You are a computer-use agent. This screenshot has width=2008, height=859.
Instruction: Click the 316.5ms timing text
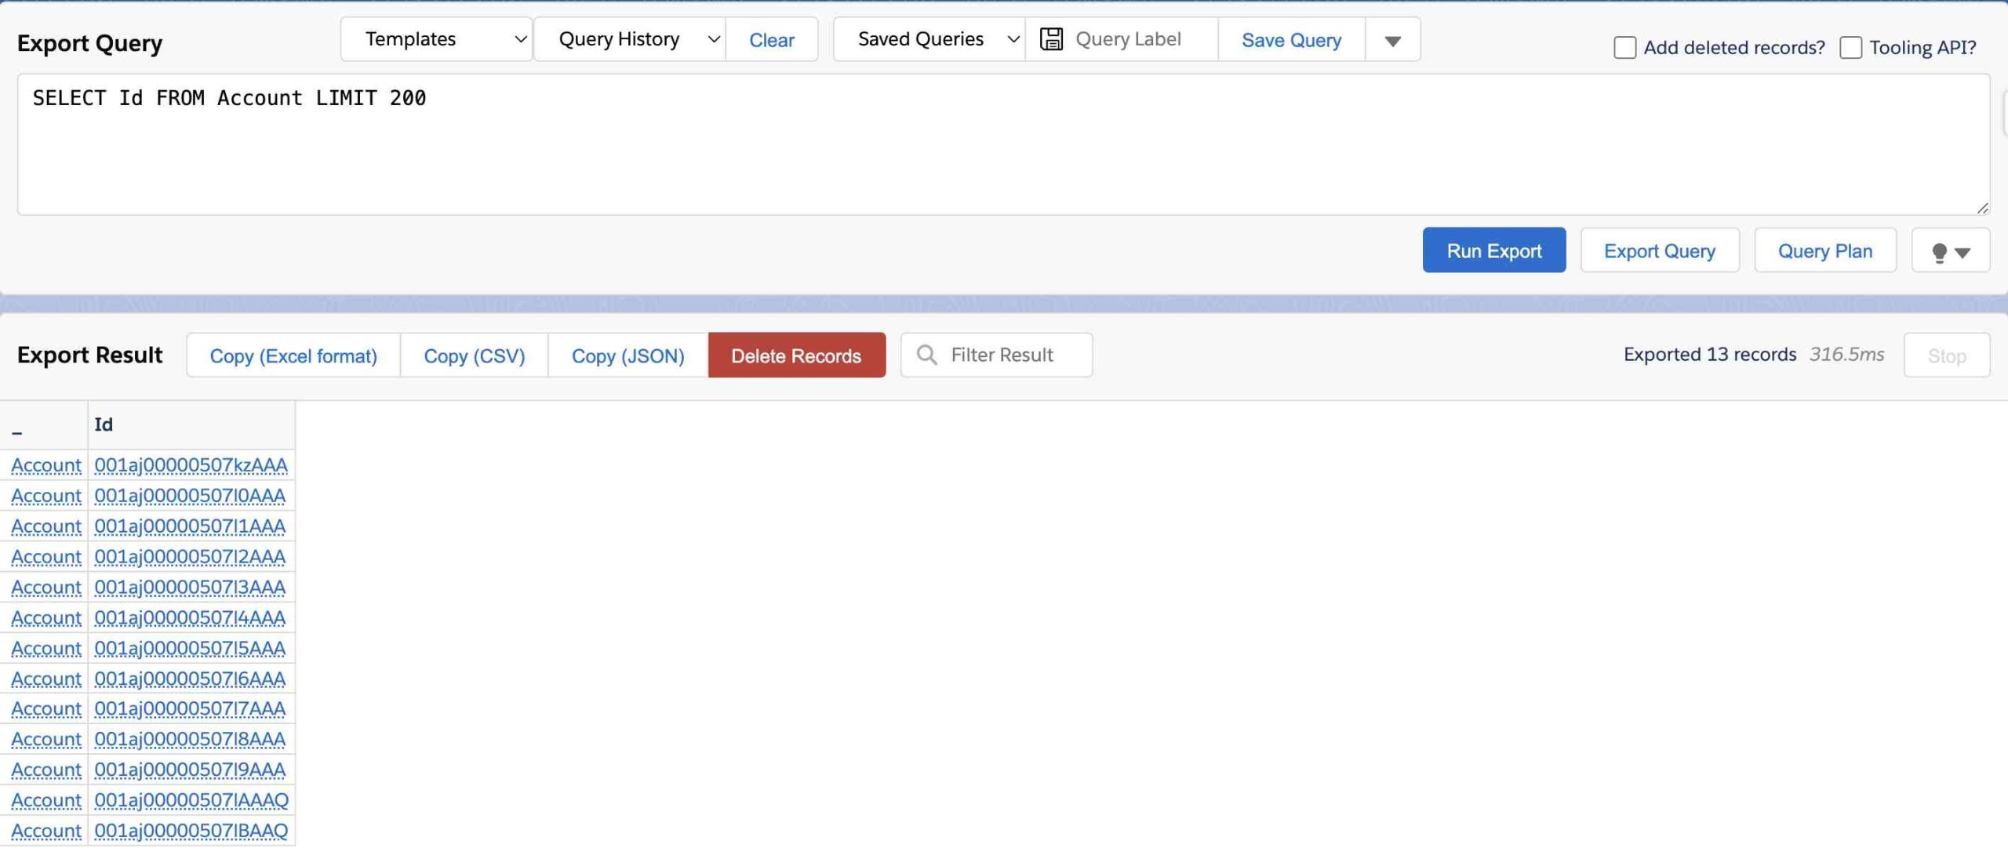[1846, 355]
